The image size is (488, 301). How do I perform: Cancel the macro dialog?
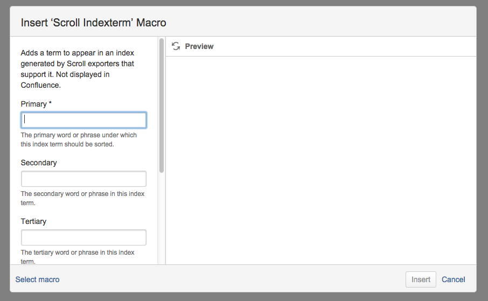point(453,279)
